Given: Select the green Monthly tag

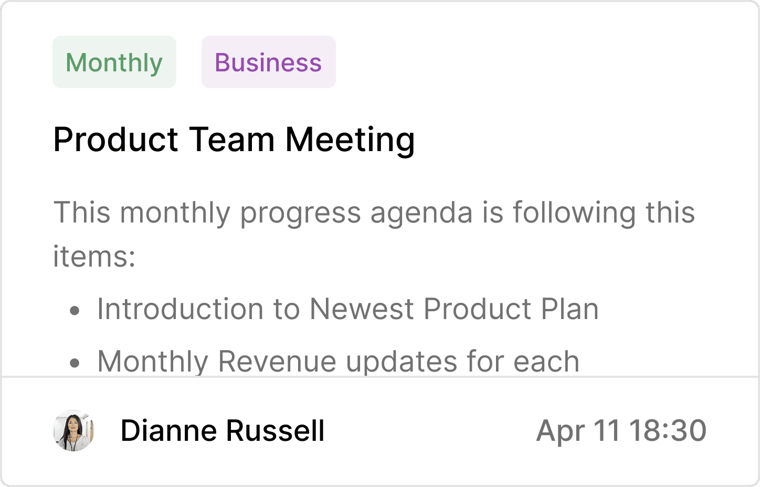Looking at the screenshot, I should tap(114, 62).
